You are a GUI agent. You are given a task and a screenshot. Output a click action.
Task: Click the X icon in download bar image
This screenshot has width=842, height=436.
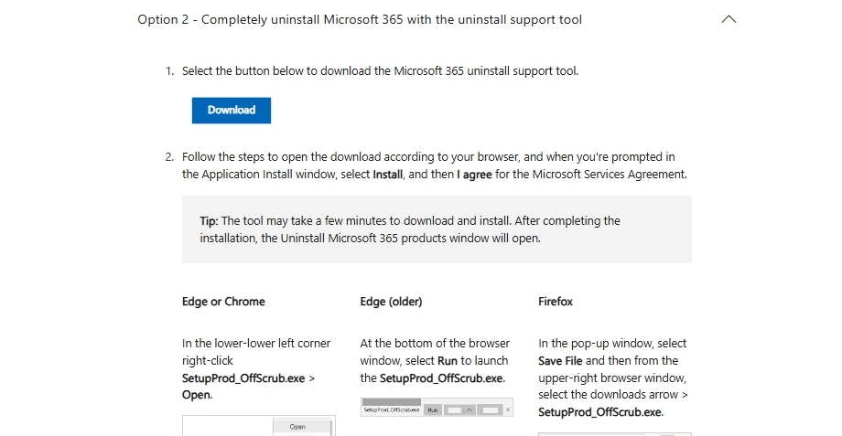pos(508,409)
